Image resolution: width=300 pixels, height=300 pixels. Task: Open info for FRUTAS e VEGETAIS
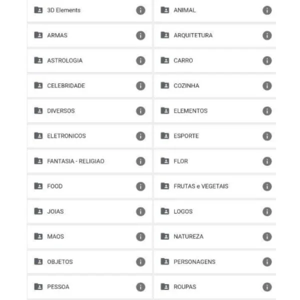(x=267, y=186)
